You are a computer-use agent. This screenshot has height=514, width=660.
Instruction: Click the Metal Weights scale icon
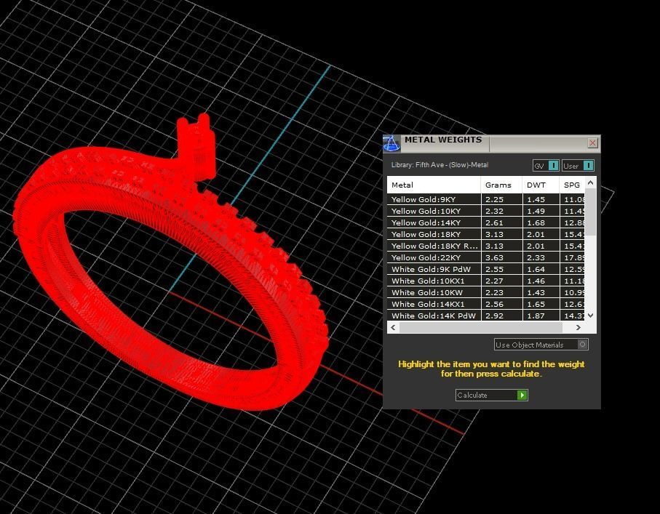[x=391, y=143]
